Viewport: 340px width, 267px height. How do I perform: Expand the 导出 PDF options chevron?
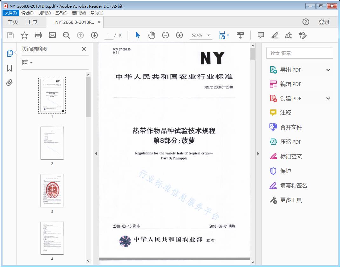(328, 69)
